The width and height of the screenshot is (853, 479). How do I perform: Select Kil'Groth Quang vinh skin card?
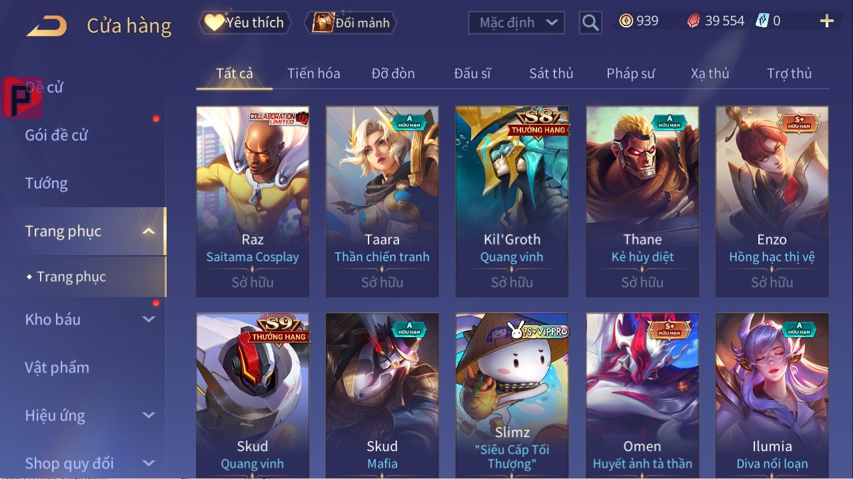coord(512,202)
